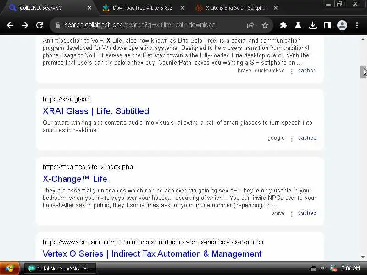Bookmark this page with the star icon

[265, 25]
